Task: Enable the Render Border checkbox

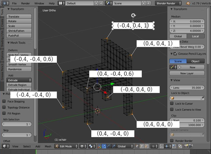Action: click(x=172, y=141)
